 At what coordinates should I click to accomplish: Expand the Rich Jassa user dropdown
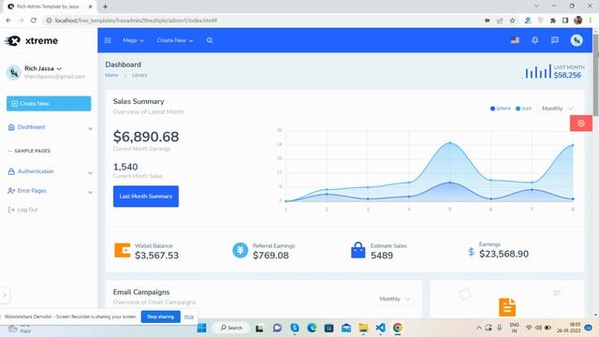[43, 68]
